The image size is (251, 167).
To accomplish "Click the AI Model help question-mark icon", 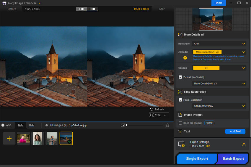I will pos(185,58).
